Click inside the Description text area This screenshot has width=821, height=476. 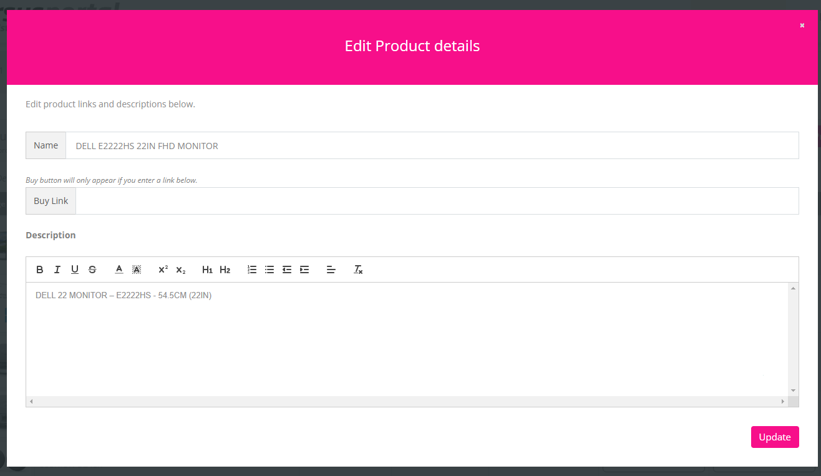pos(407,339)
